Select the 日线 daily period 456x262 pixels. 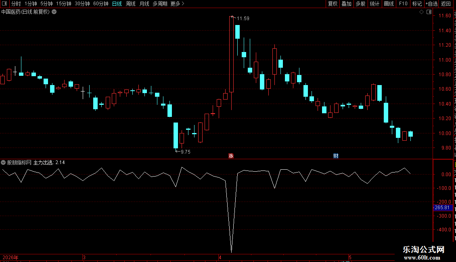pyautogui.click(x=117, y=4)
